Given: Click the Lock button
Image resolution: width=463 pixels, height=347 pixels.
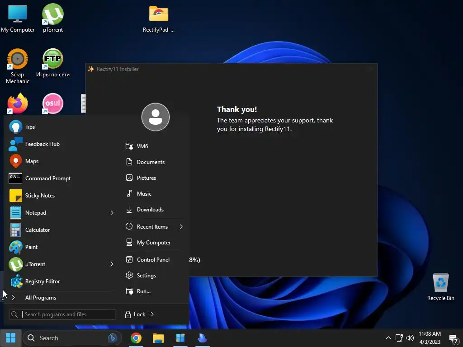Looking at the screenshot, I should click(135, 314).
